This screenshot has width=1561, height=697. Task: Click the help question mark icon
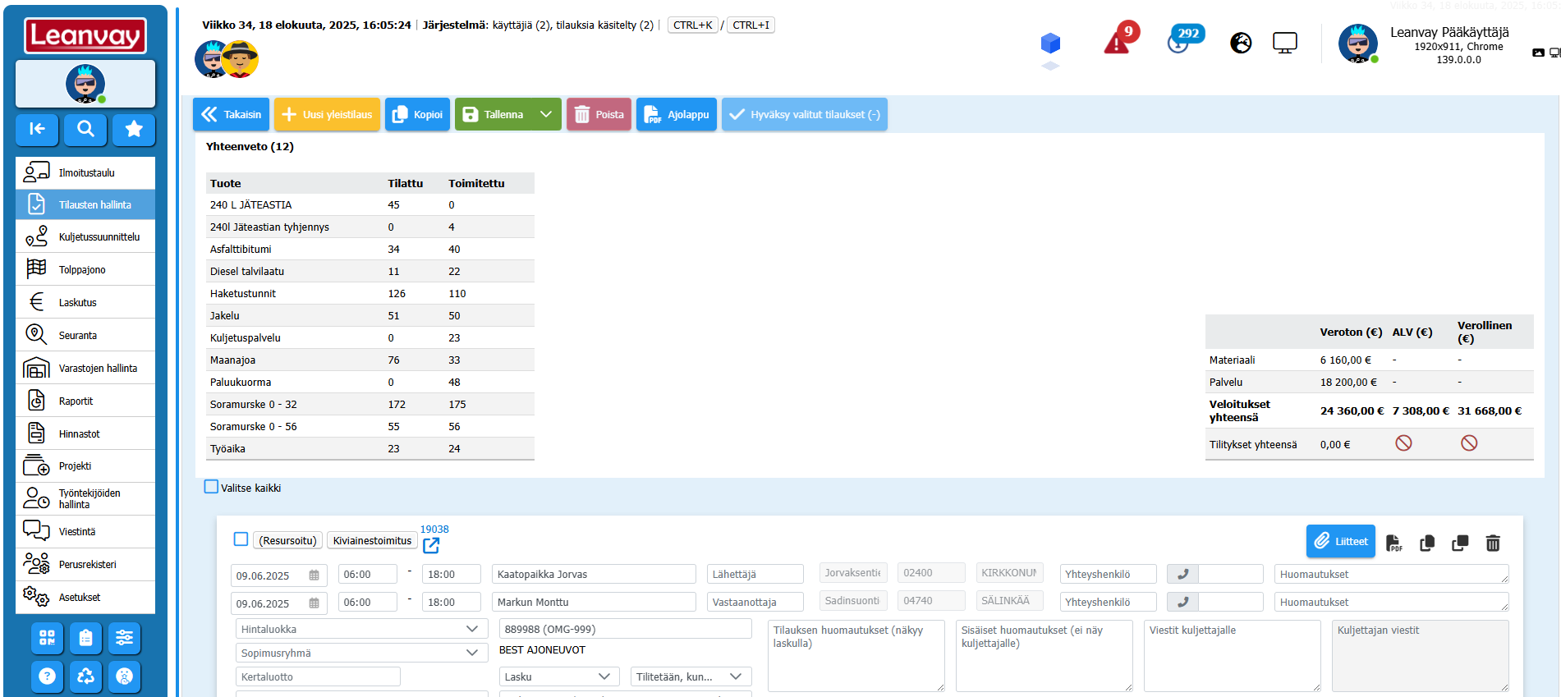pyautogui.click(x=48, y=676)
